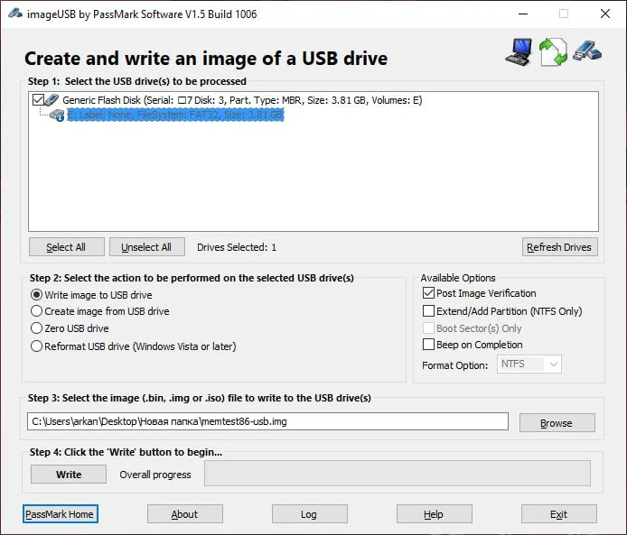Image resolution: width=627 pixels, height=535 pixels.
Task: Click Refresh Drives button
Action: [x=559, y=247]
